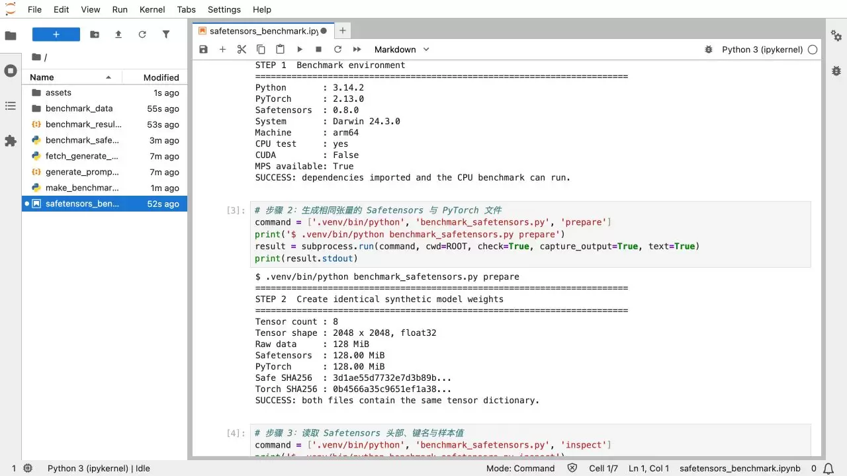
Task: Select the generate_promp... JSON file
Action: tap(105, 172)
